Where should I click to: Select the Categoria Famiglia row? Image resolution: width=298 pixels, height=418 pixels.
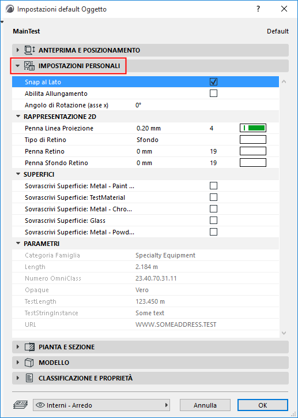(x=145, y=255)
